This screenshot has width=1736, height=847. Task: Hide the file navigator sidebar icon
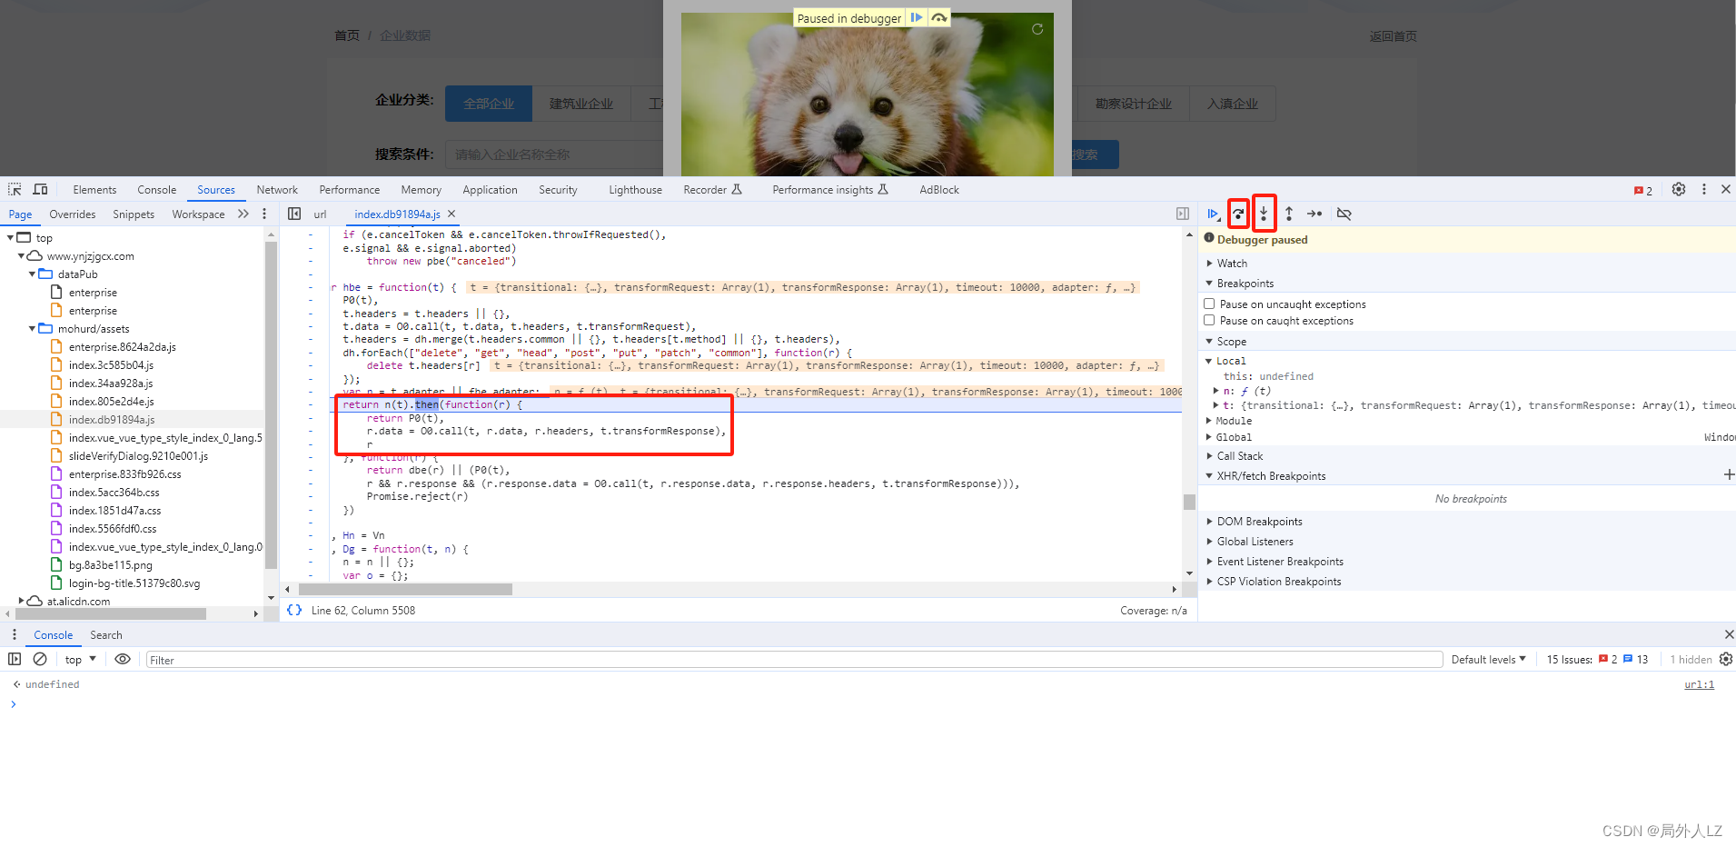[294, 214]
